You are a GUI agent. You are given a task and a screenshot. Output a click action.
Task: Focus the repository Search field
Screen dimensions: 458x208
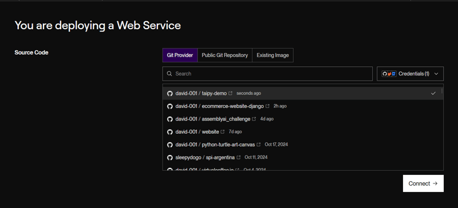pos(267,74)
